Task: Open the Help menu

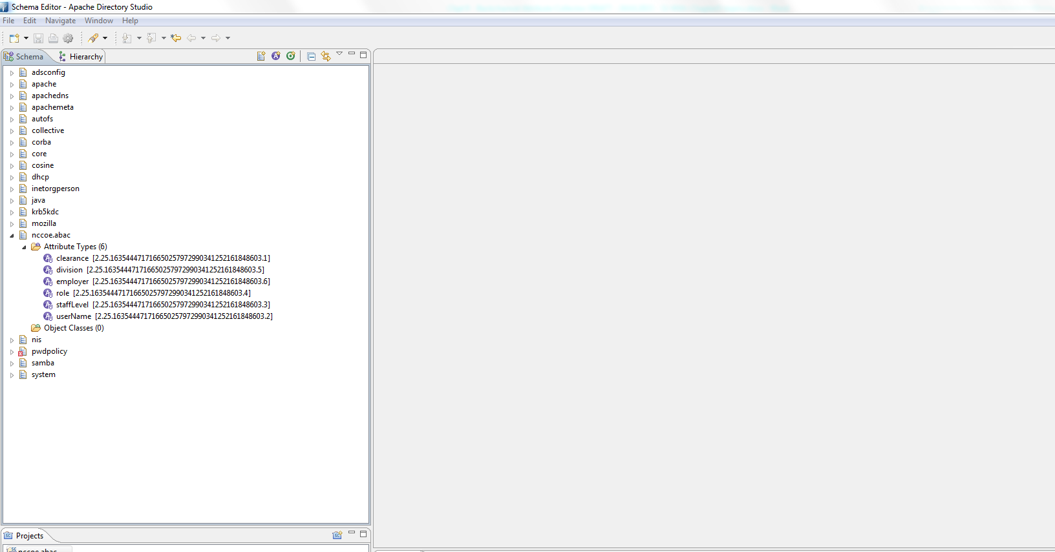Action: [130, 21]
